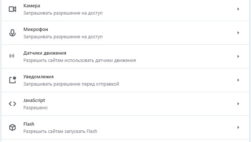This screenshot has height=142, width=251.
Task: Click the JavaScript code brackets icon
Action: 12,104
